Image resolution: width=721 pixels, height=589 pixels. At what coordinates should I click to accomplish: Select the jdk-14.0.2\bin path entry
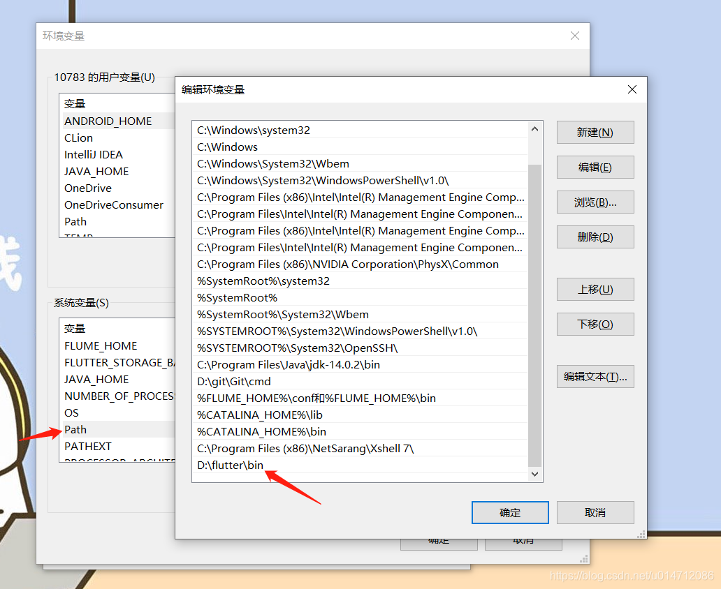[360, 365]
